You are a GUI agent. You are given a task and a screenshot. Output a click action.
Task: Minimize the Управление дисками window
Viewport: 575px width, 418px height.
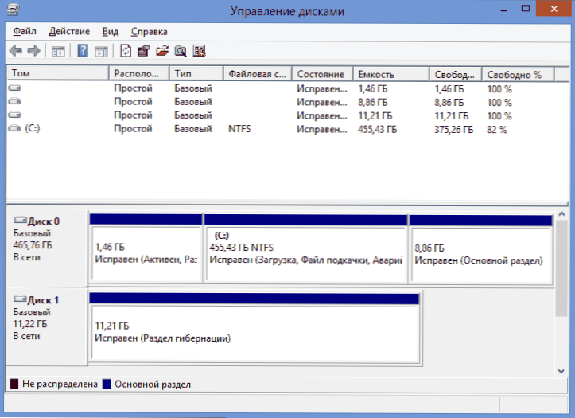point(504,10)
